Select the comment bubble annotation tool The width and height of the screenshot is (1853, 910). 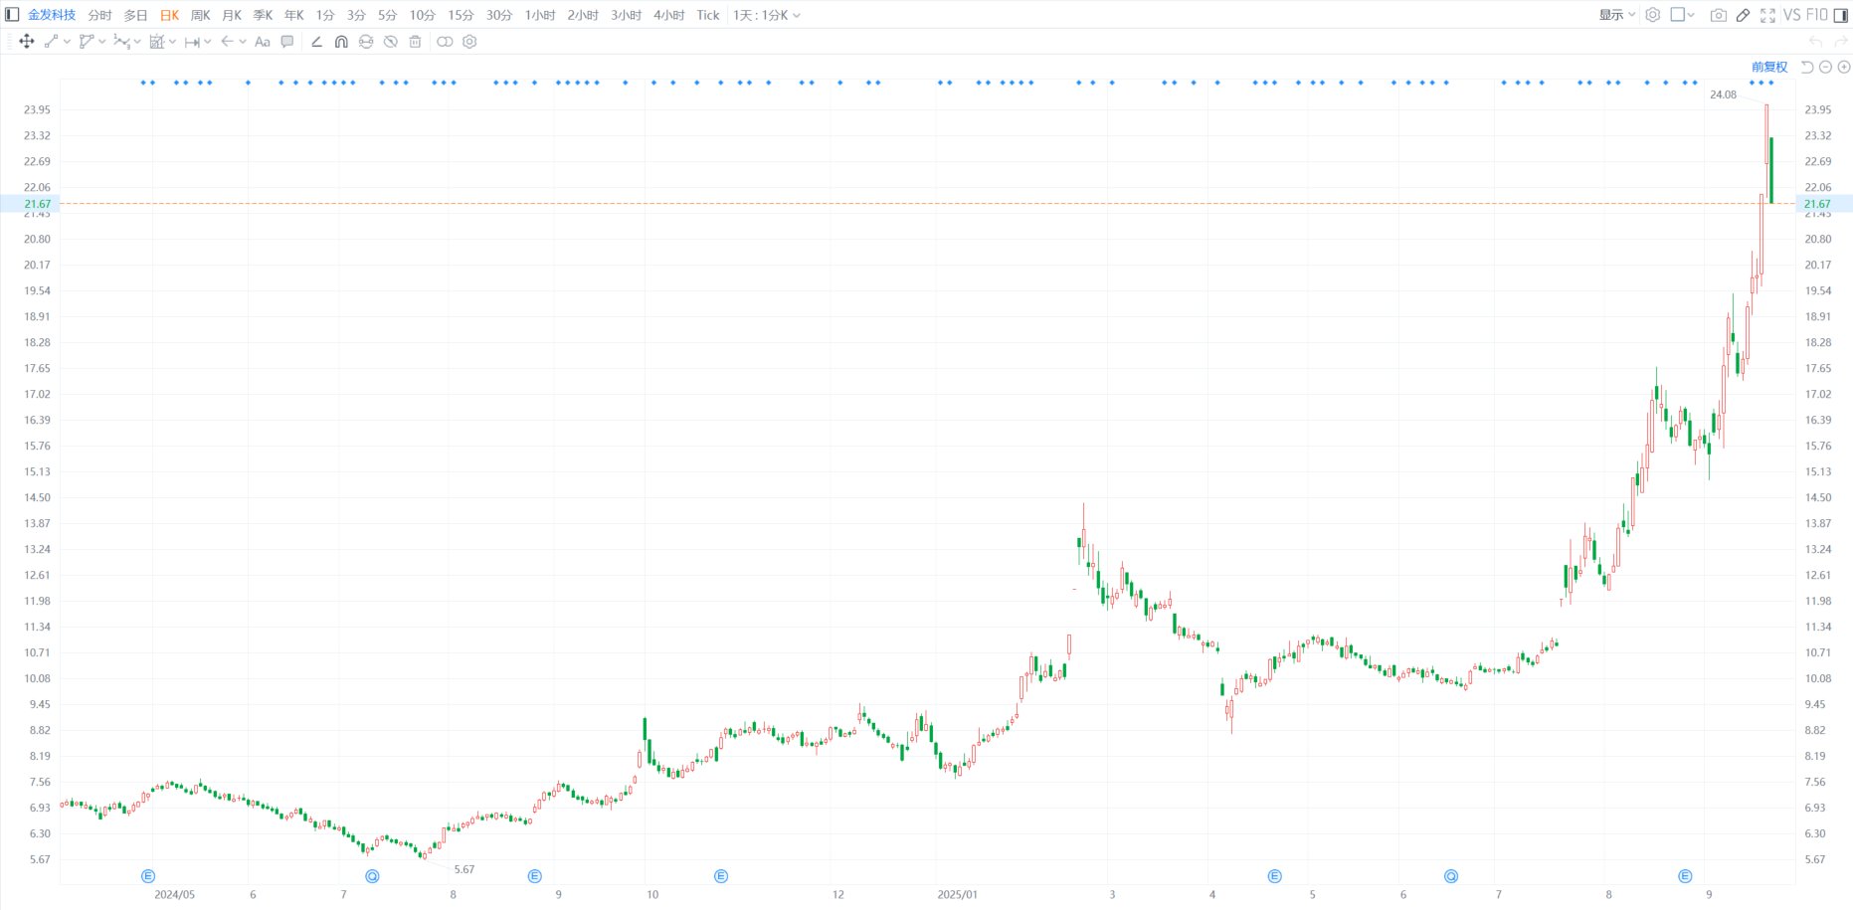point(287,42)
